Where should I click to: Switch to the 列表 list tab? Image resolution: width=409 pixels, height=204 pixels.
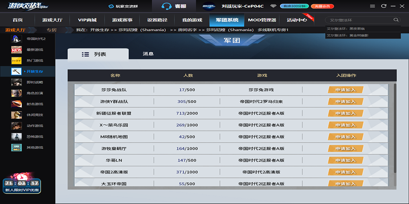[98, 54]
